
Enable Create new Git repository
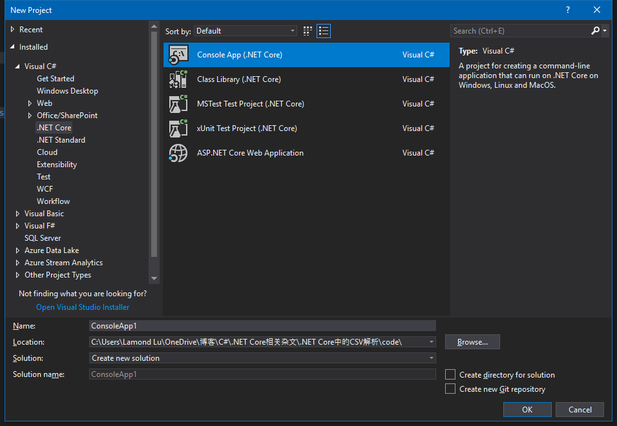[x=450, y=389]
